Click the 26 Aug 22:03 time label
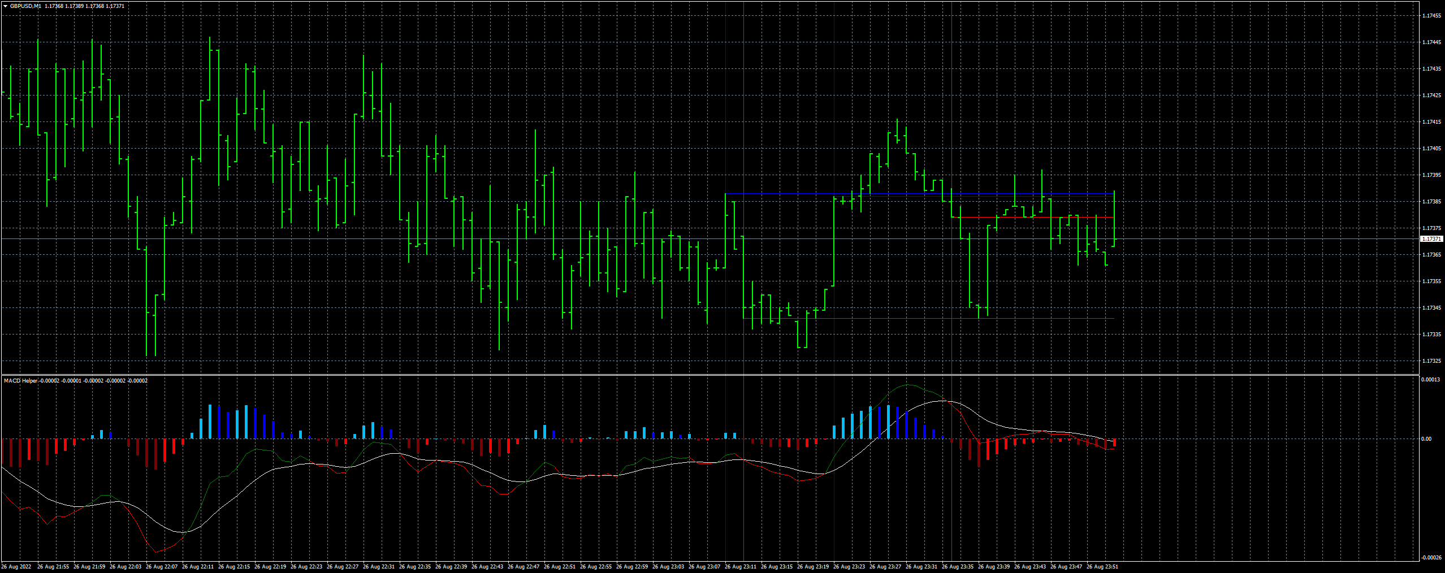The height and width of the screenshot is (573, 1445). [x=126, y=567]
